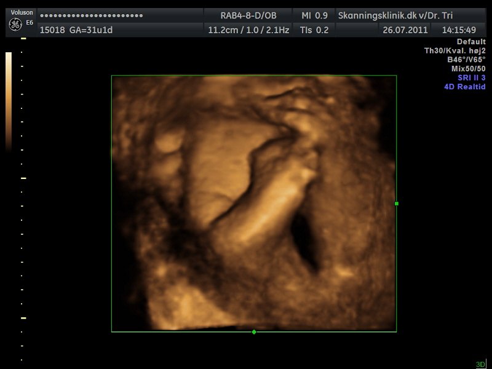This screenshot has width=492, height=369.
Task: Click the Default preset label
Action: [x=471, y=42]
